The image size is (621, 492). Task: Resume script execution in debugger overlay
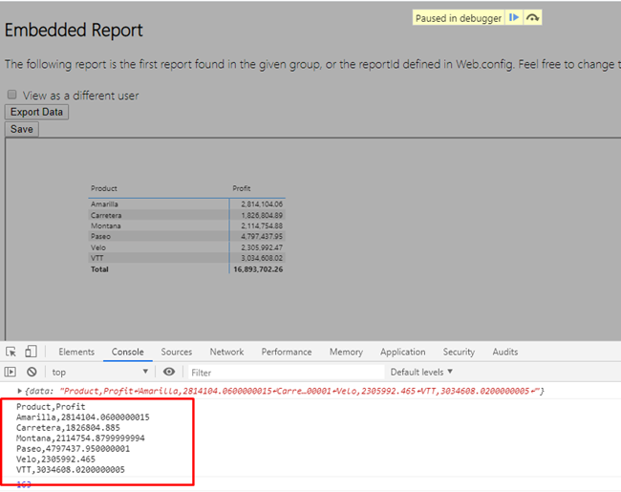(514, 18)
